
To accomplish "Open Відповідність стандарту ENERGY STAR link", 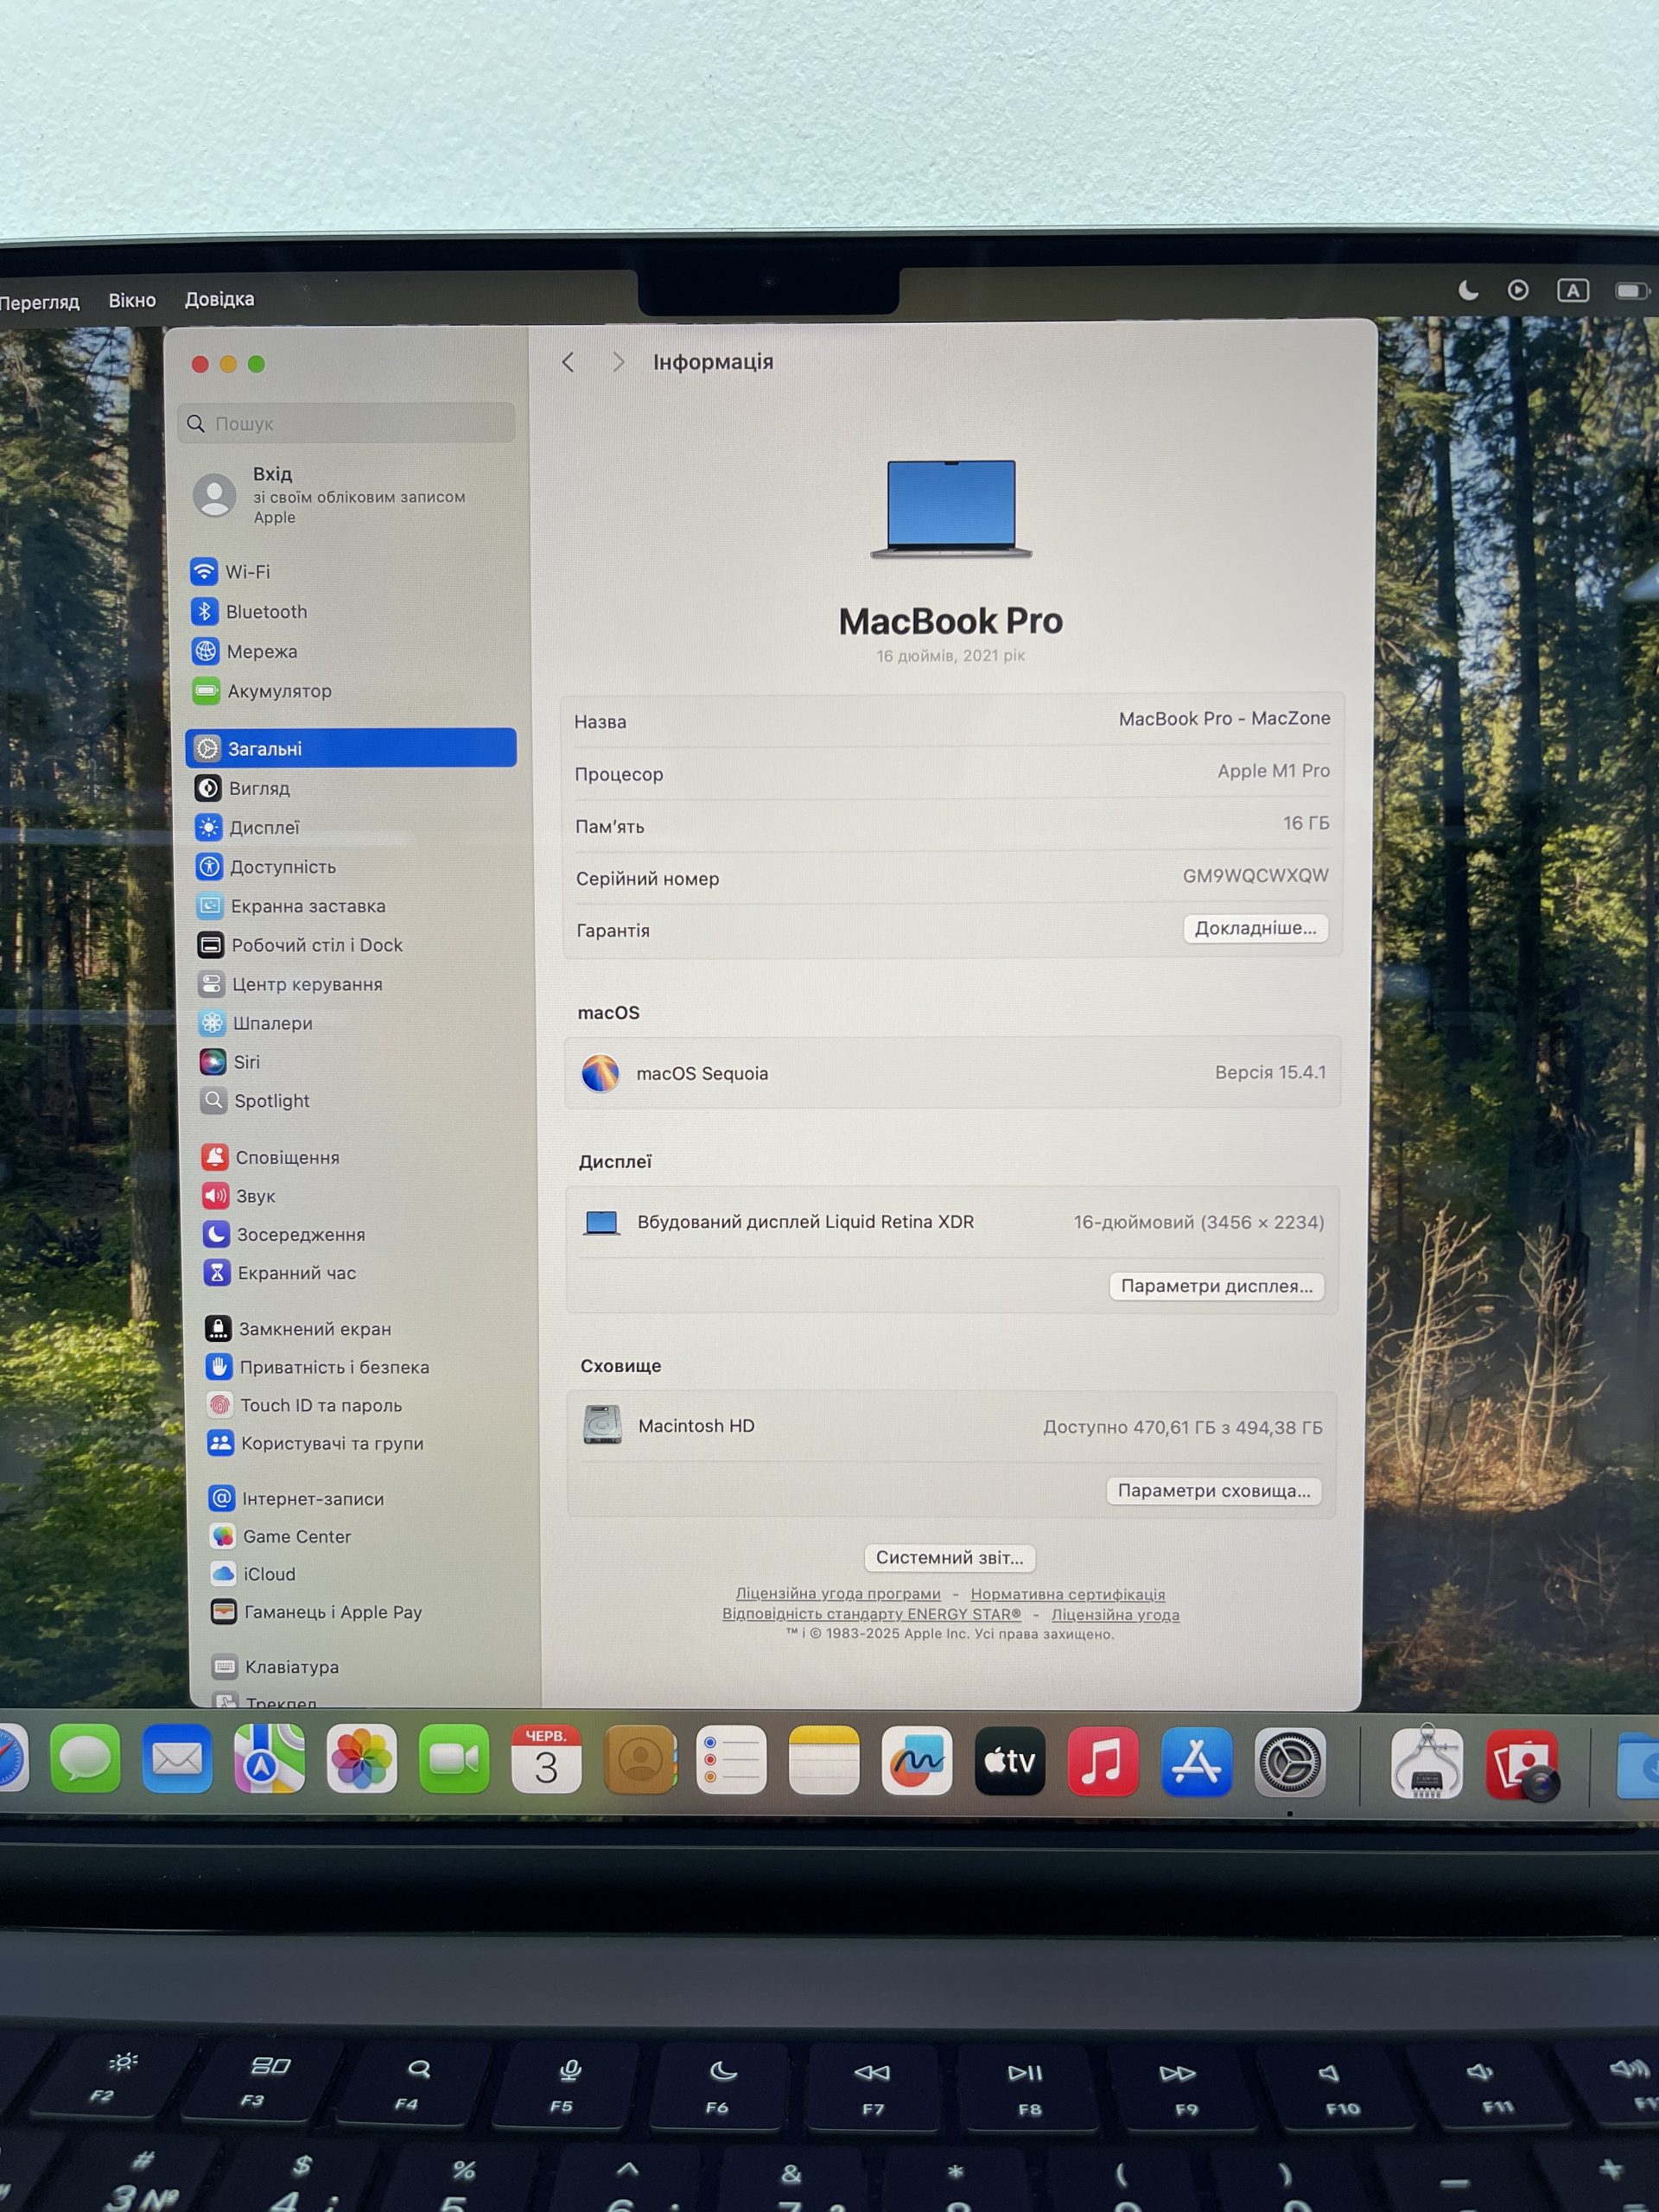I will pyautogui.click(x=871, y=1614).
